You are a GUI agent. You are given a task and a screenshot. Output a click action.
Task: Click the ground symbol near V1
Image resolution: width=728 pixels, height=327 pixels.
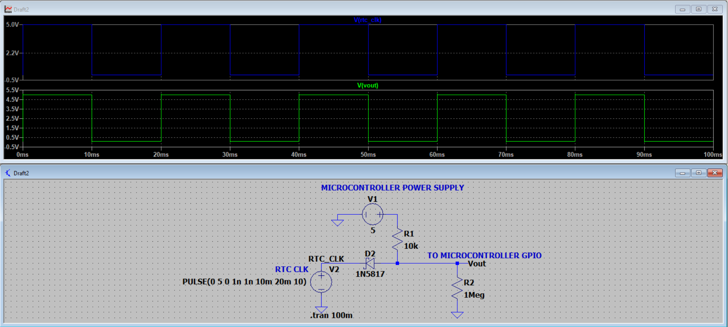(338, 223)
